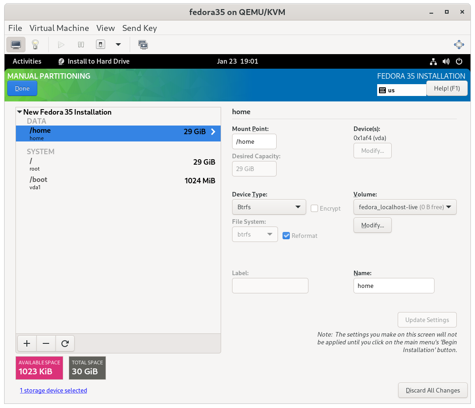Toggle the Reformat checkbox
The image size is (475, 408).
click(286, 236)
